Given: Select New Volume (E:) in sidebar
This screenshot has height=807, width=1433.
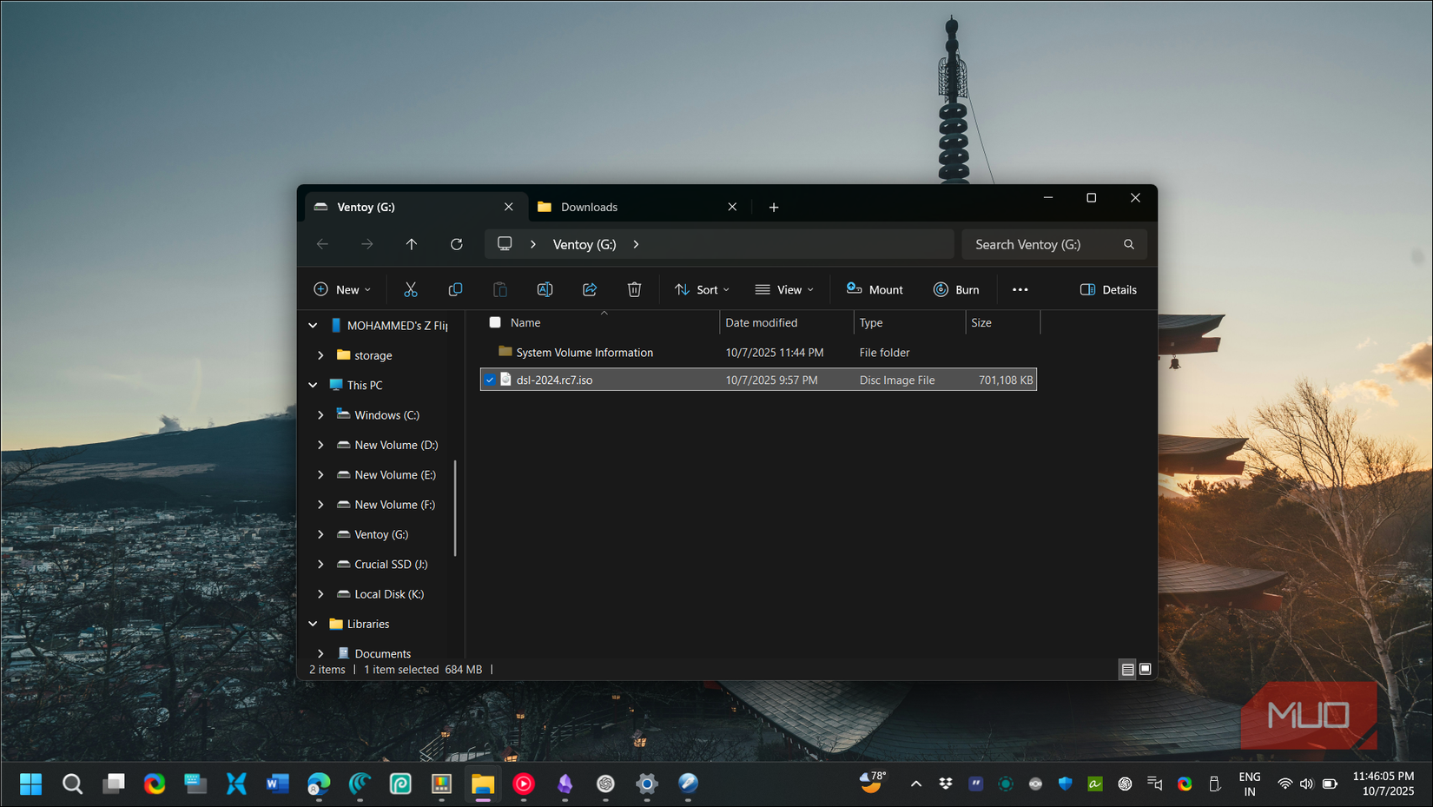Looking at the screenshot, I should pyautogui.click(x=395, y=474).
